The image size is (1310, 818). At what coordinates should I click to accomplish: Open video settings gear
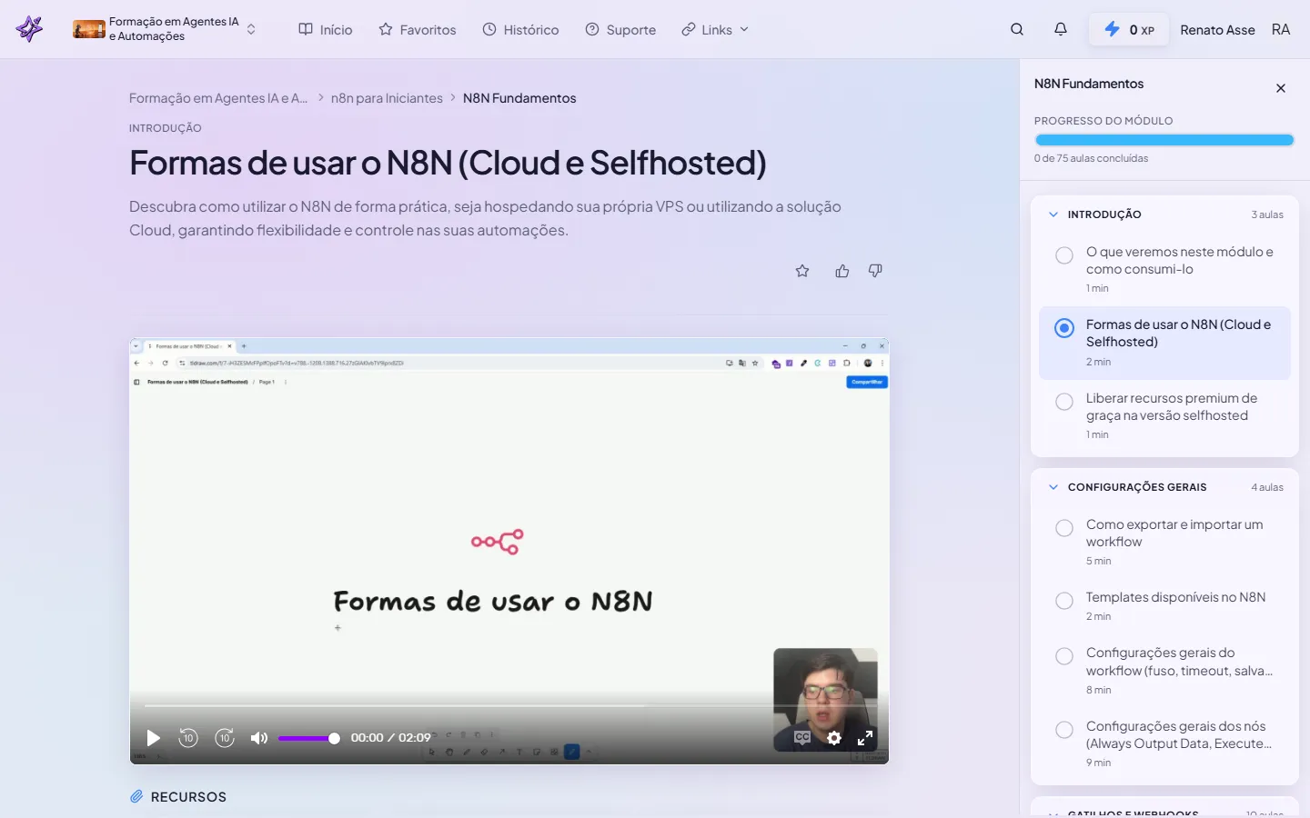pyautogui.click(x=834, y=738)
